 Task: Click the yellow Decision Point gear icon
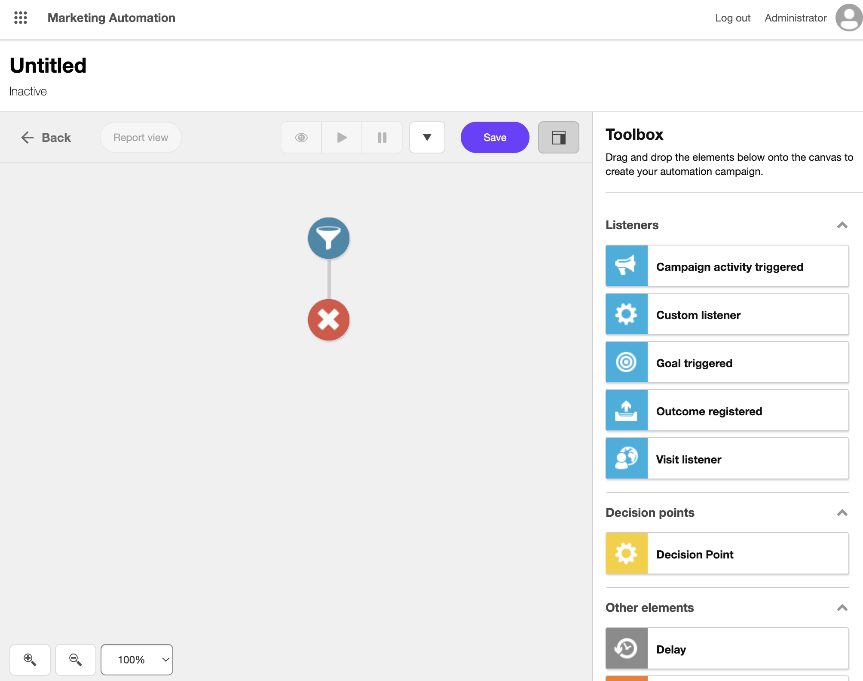[627, 554]
